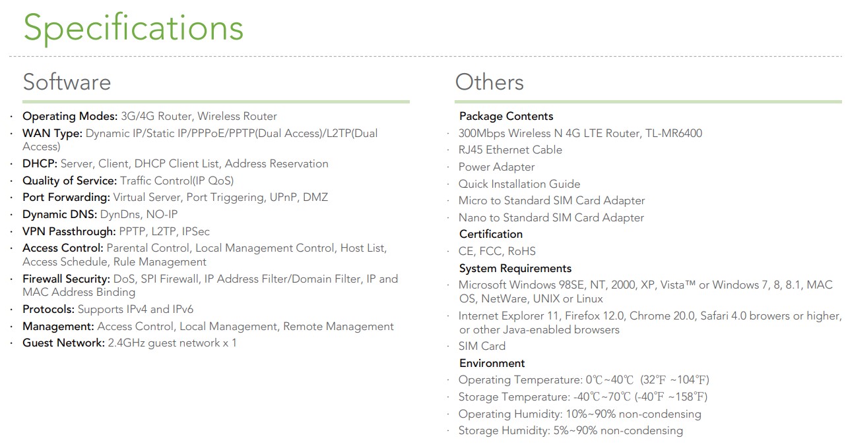
Task: Select the WAN Type label
Action: [x=52, y=133]
